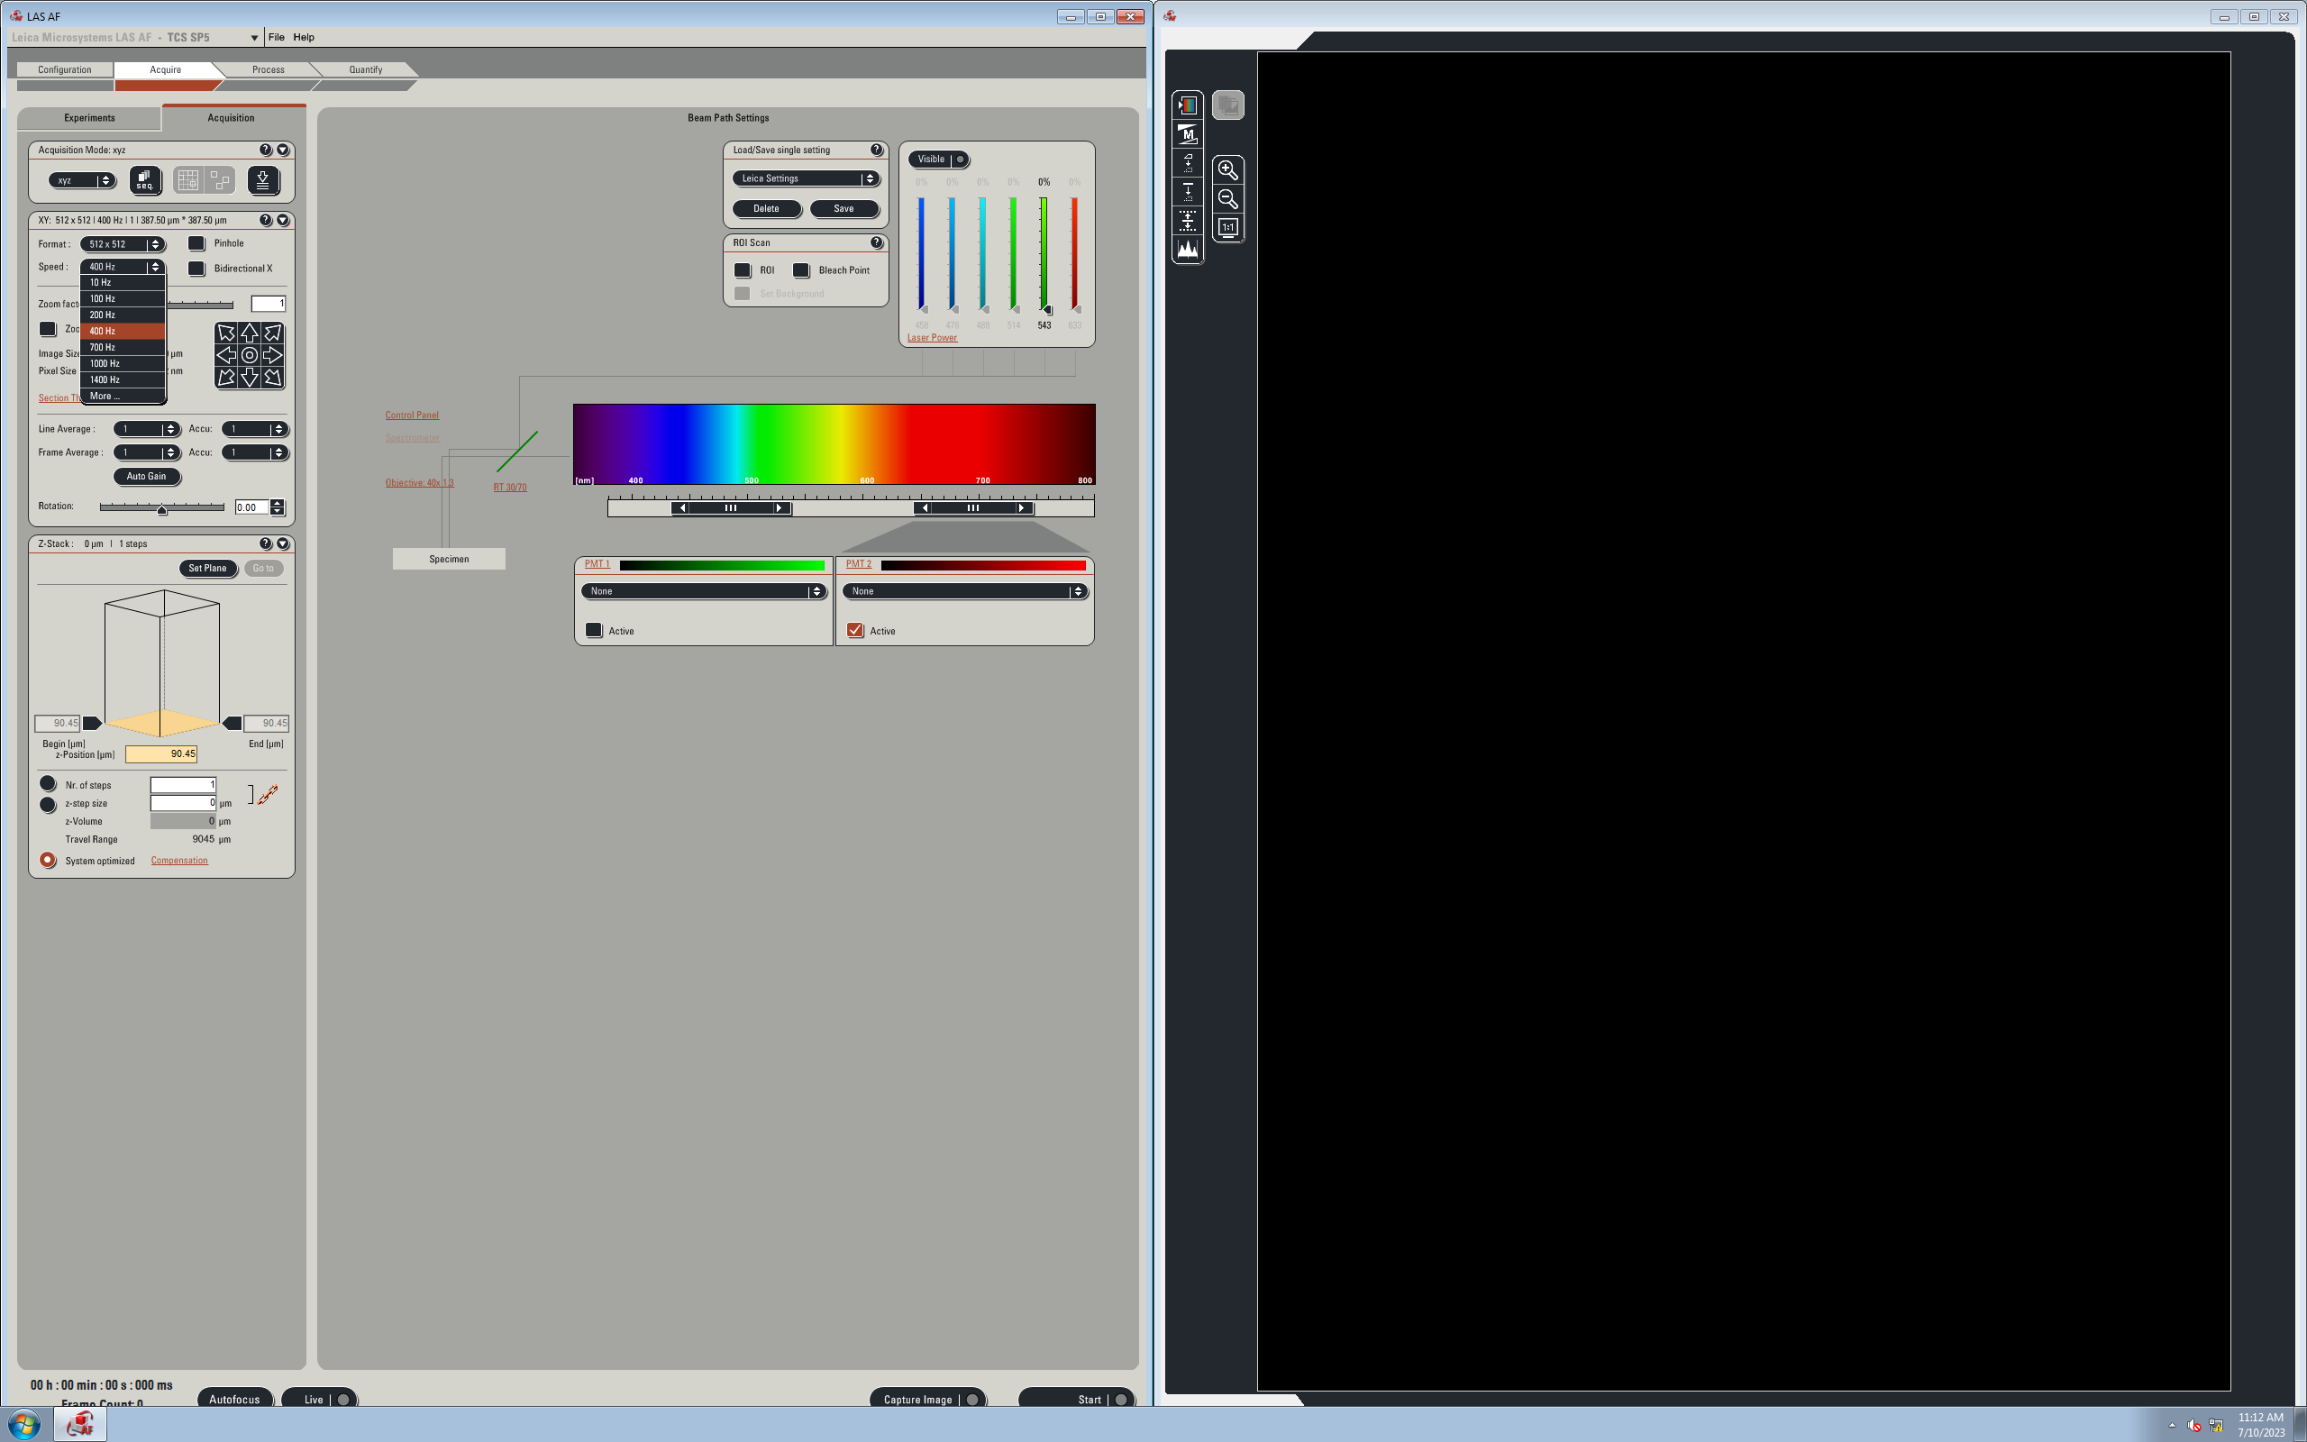Click the pan center target icon
This screenshot has width=2307, height=1442.
click(x=249, y=356)
